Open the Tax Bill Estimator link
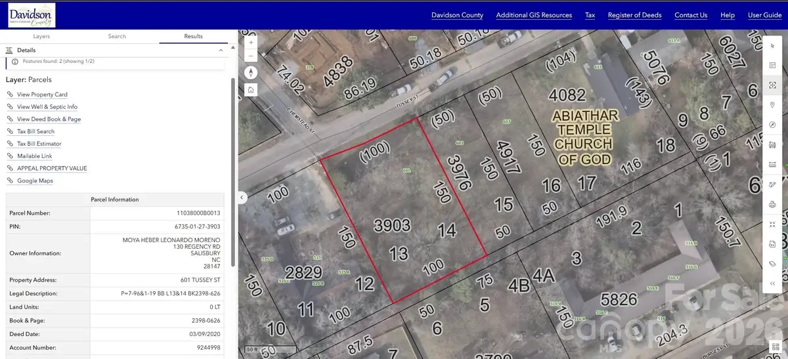The width and height of the screenshot is (788, 359). 39,144
